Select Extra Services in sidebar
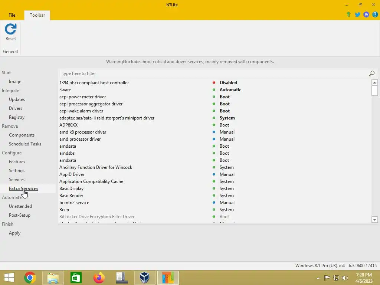The image size is (380, 285). (23, 189)
